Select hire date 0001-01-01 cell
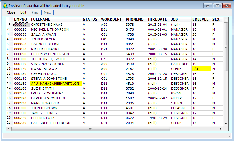The height and width of the screenshot is (141, 234). (x=158, y=29)
